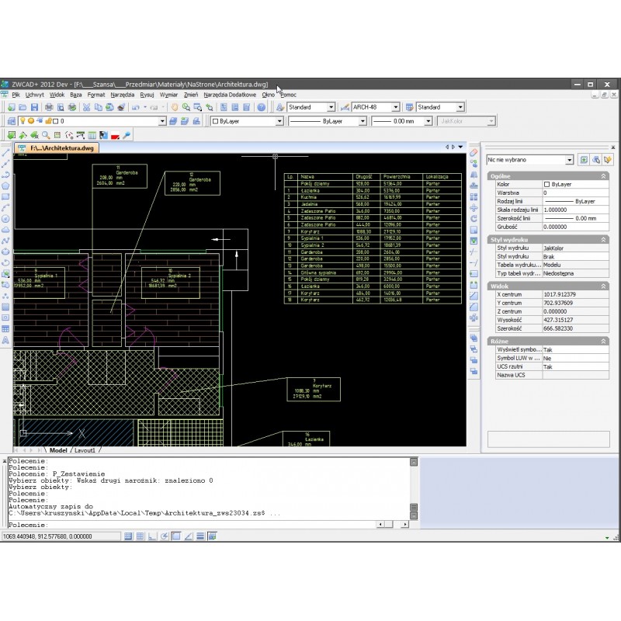The height and width of the screenshot is (621, 621).
Task: Toggle Lineweight display in the status bar
Action: 200,536
